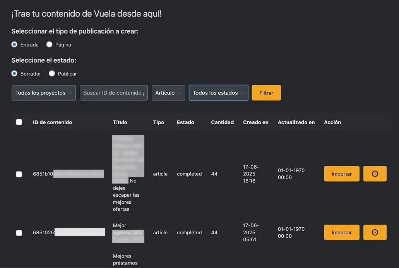Expand the Artículo type dropdown
This screenshot has height=268, width=399.
[x=168, y=93]
